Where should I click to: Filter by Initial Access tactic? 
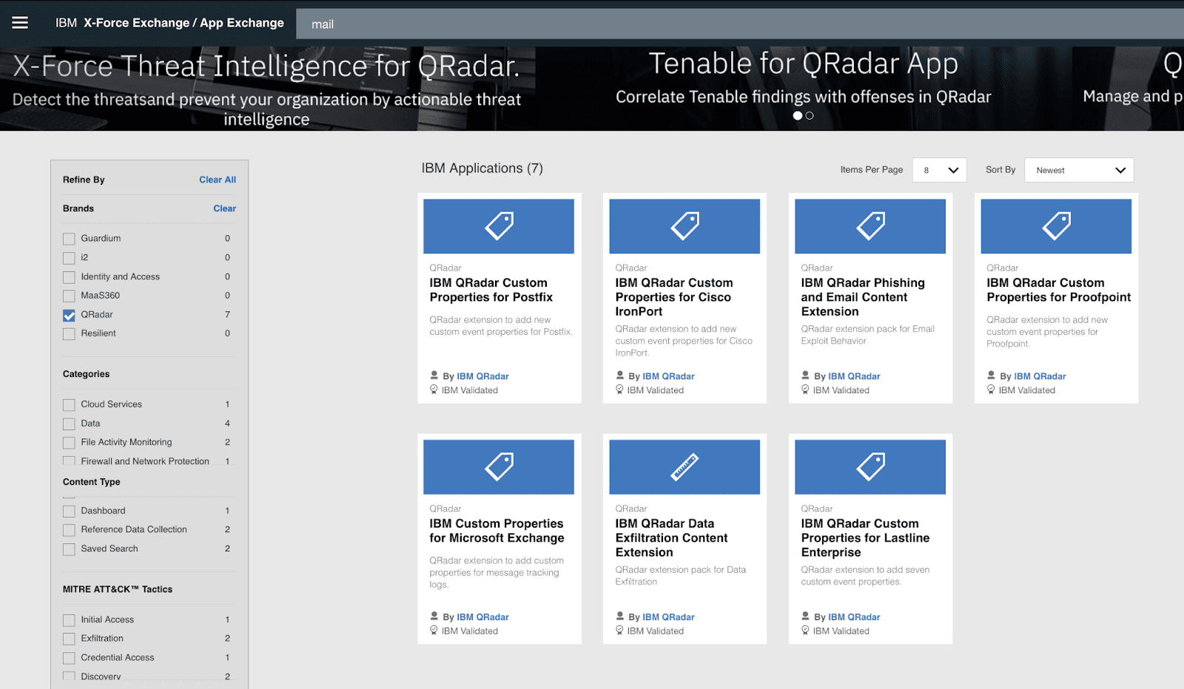coord(69,620)
